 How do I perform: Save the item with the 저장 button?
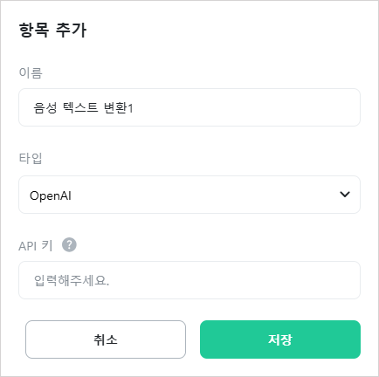point(280,339)
